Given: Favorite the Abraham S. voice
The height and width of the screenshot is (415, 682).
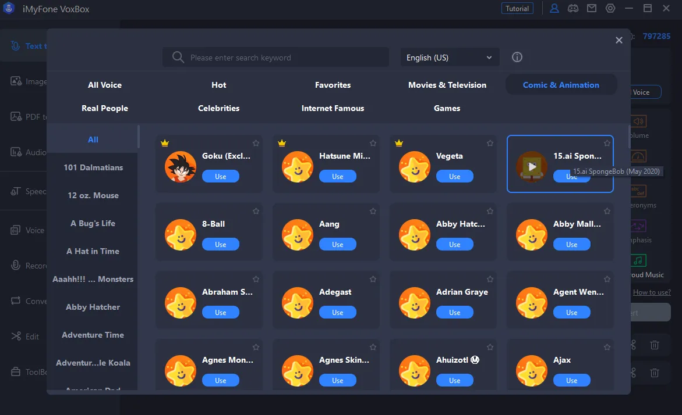Looking at the screenshot, I should (256, 279).
